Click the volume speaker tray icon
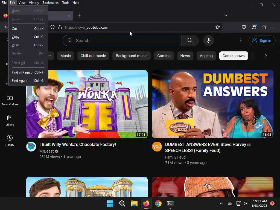280x210 pixels. click(x=245, y=203)
